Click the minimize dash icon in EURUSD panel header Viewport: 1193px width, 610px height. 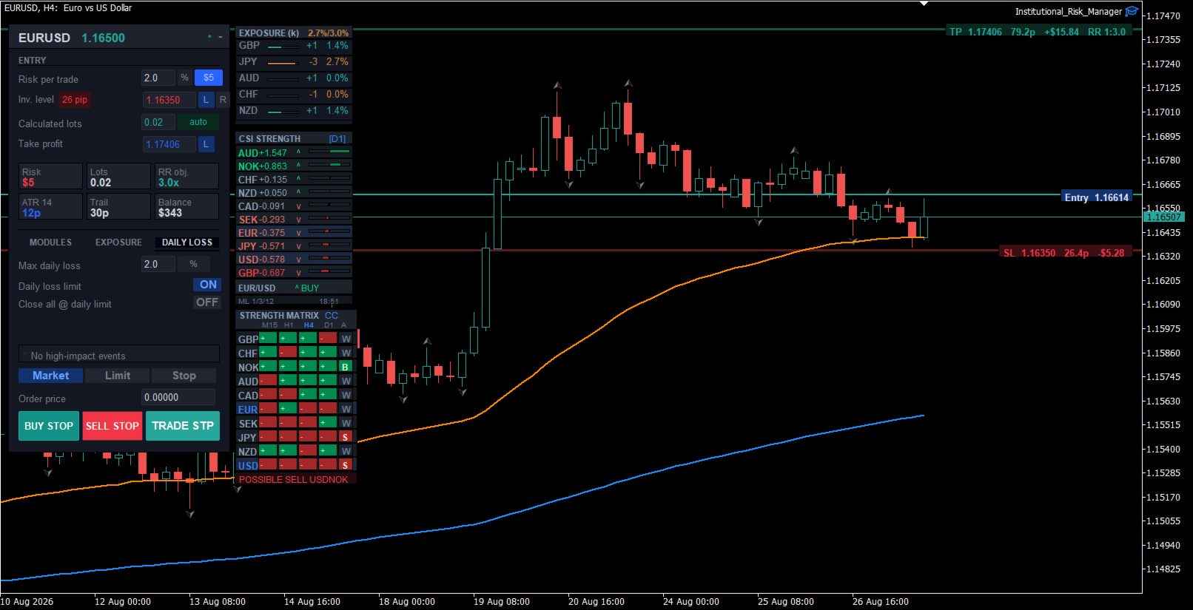click(220, 37)
